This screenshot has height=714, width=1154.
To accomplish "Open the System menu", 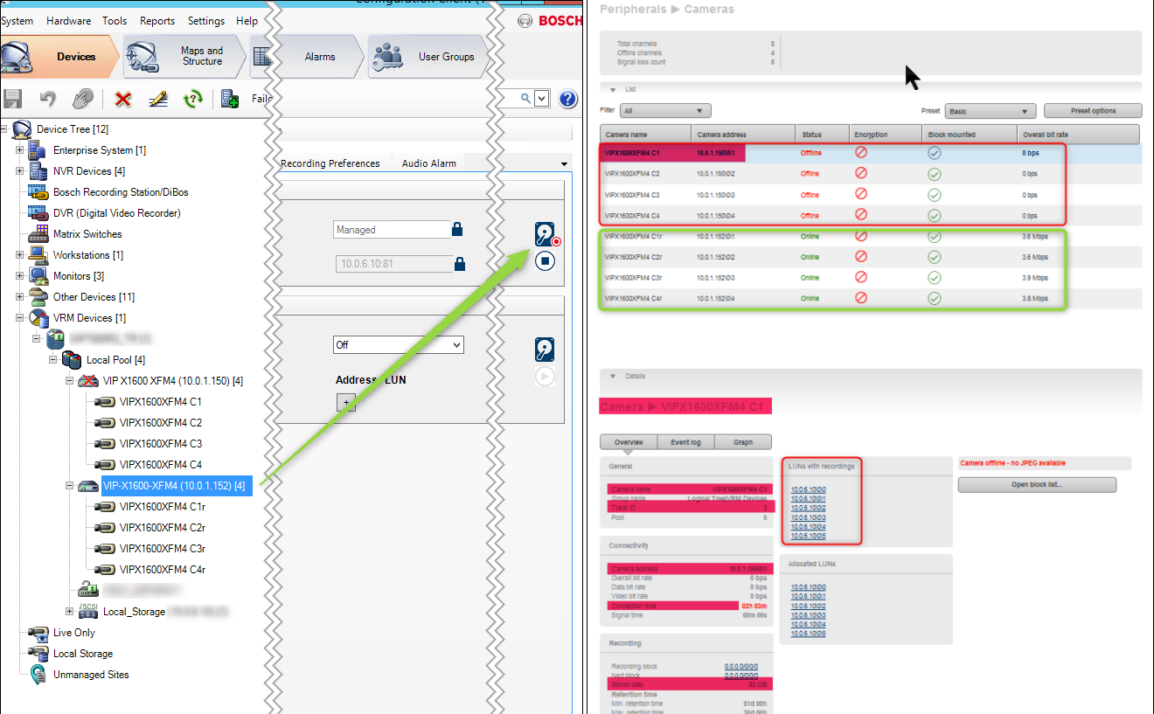I will [17, 21].
